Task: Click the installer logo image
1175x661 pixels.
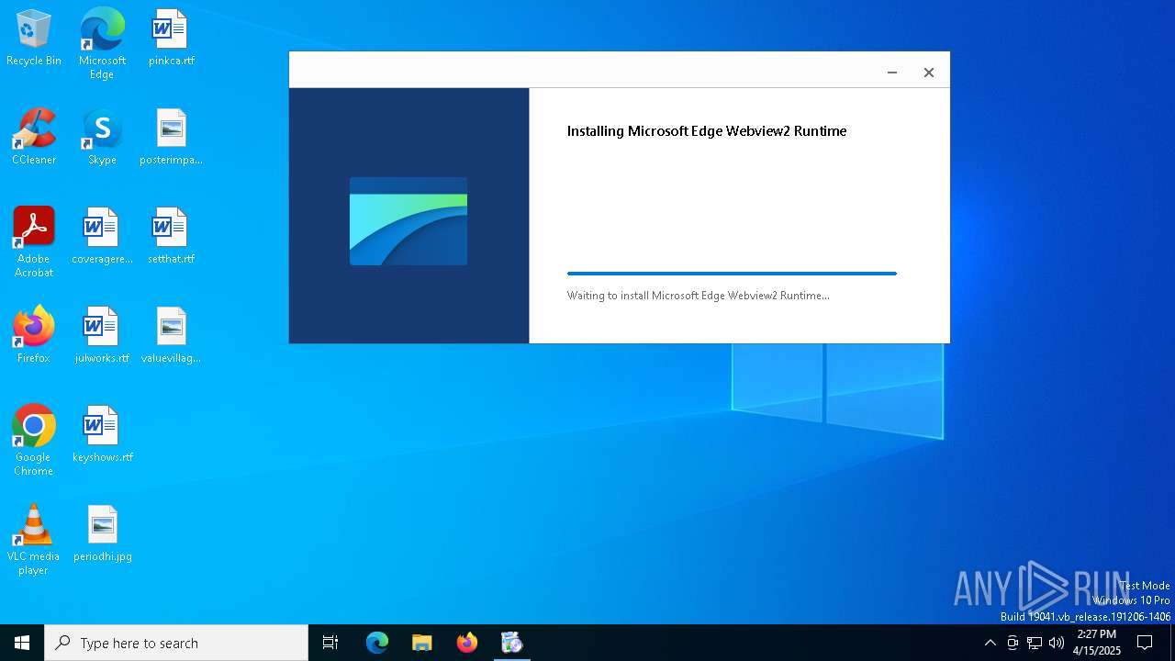Action: 408,221
